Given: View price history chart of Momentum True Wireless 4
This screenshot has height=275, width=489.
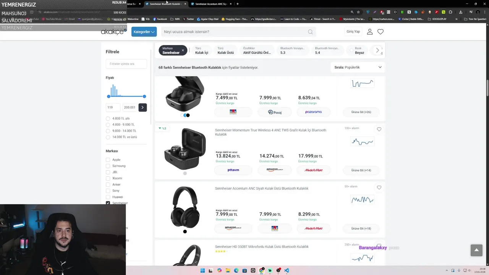Looking at the screenshot, I should click(x=362, y=142).
